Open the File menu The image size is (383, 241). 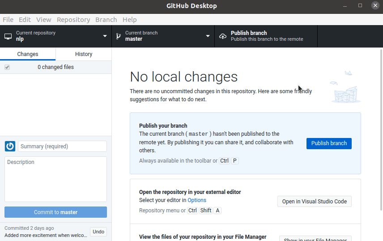click(x=8, y=20)
